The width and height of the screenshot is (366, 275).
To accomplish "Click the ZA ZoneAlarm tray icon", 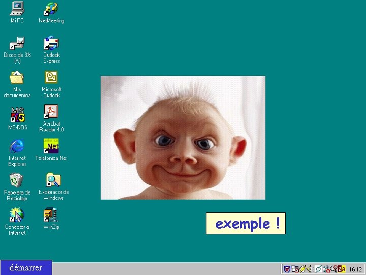I will point(342,269).
